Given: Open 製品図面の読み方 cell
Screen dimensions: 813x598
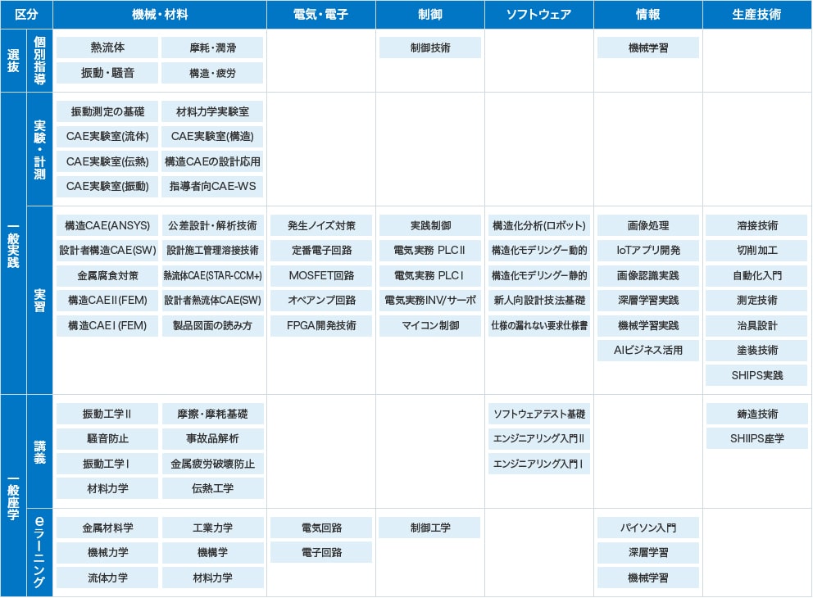Looking at the screenshot, I should (x=212, y=325).
